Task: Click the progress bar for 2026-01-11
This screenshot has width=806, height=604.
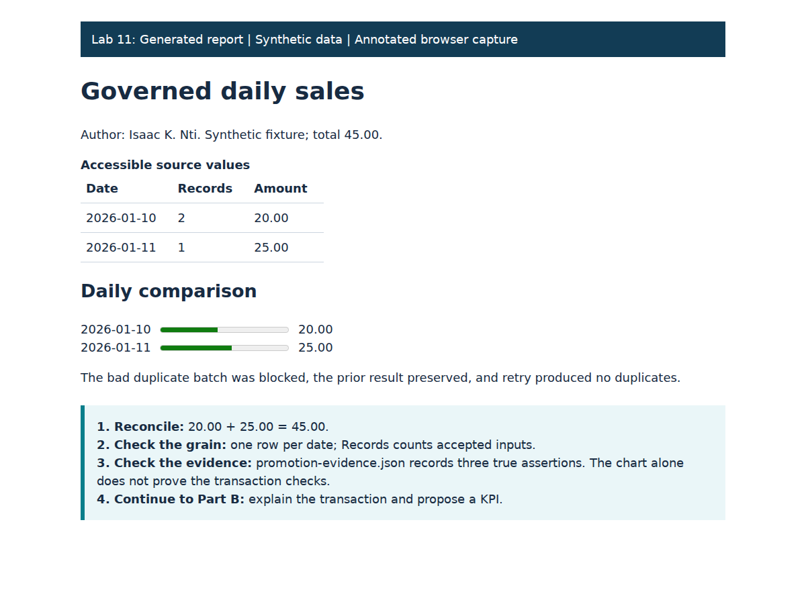Action: coord(224,348)
